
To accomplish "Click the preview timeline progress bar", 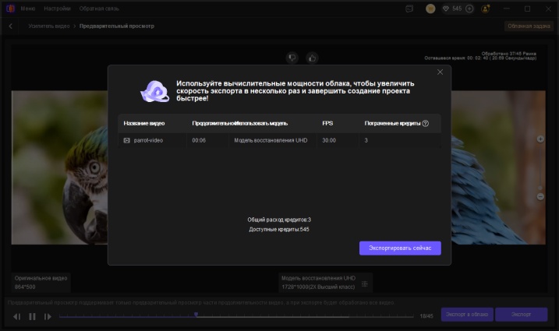I will 236,316.
